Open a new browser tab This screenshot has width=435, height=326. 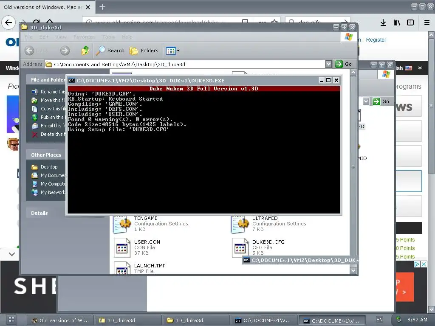tap(102, 7)
